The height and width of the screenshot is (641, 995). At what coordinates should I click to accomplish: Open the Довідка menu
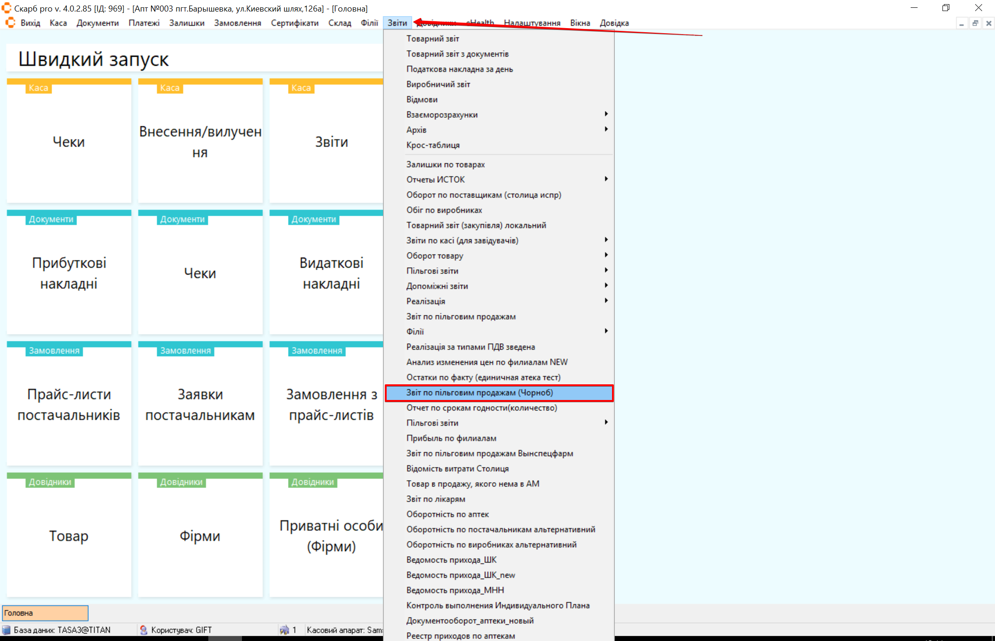(614, 23)
